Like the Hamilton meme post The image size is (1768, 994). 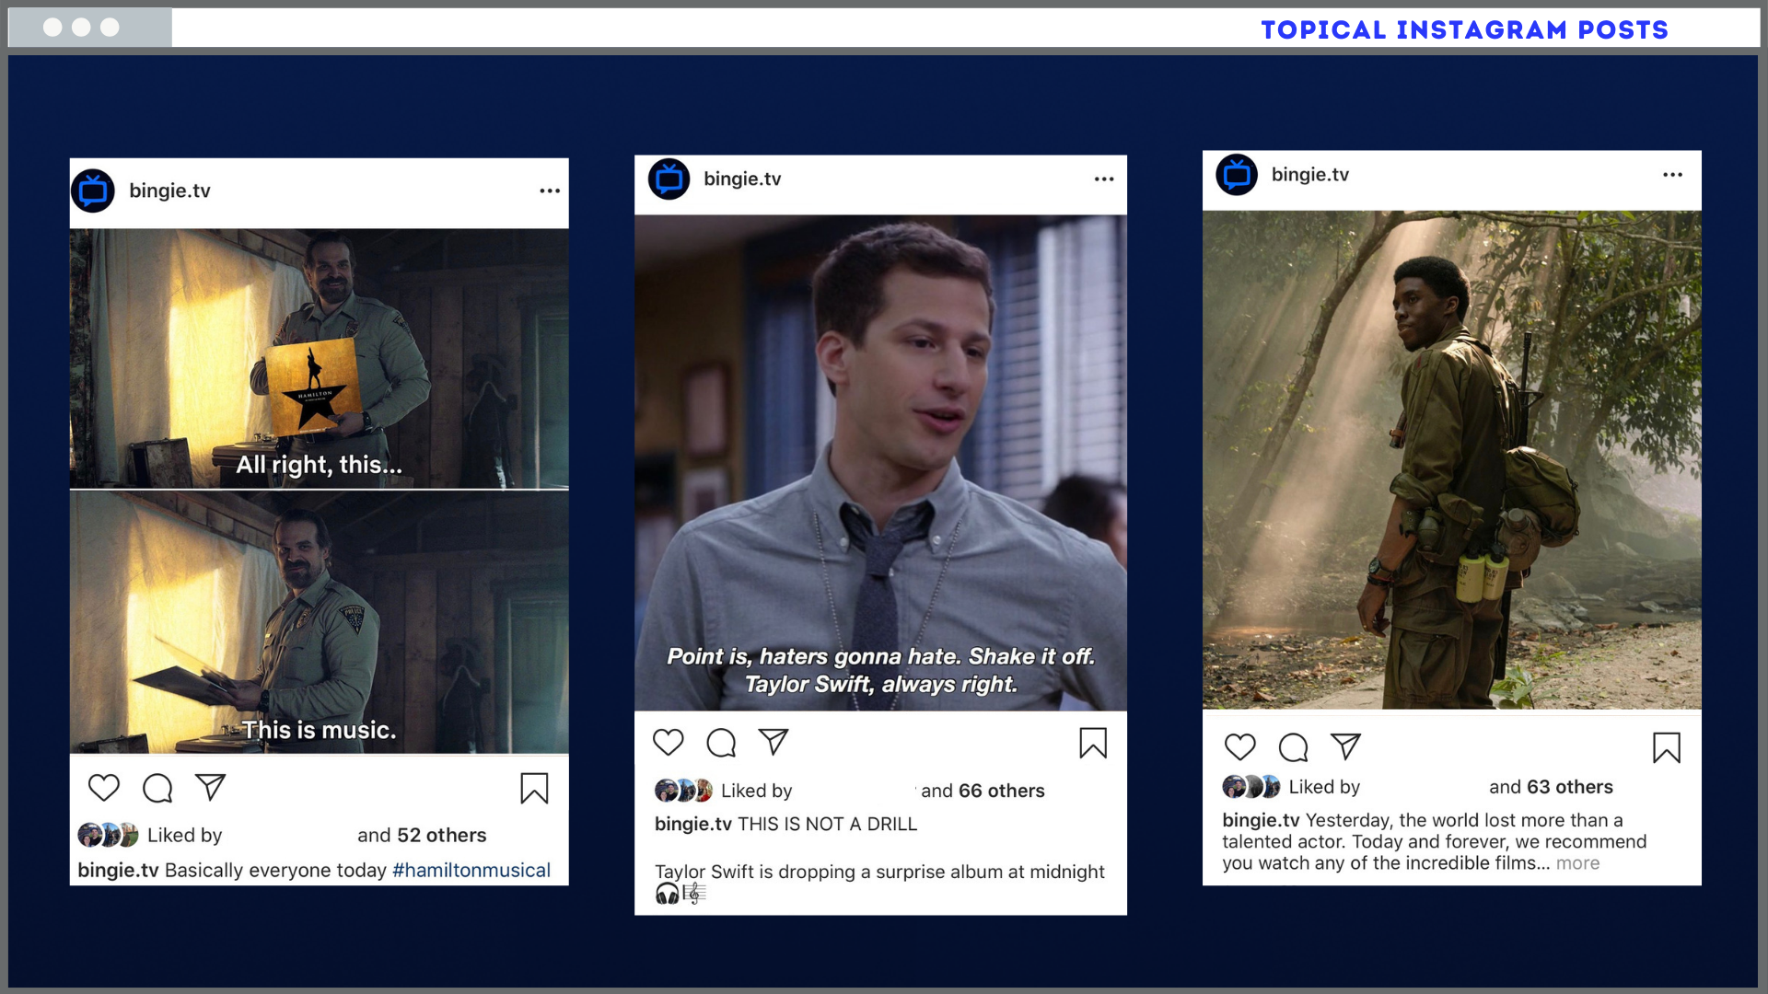[104, 788]
